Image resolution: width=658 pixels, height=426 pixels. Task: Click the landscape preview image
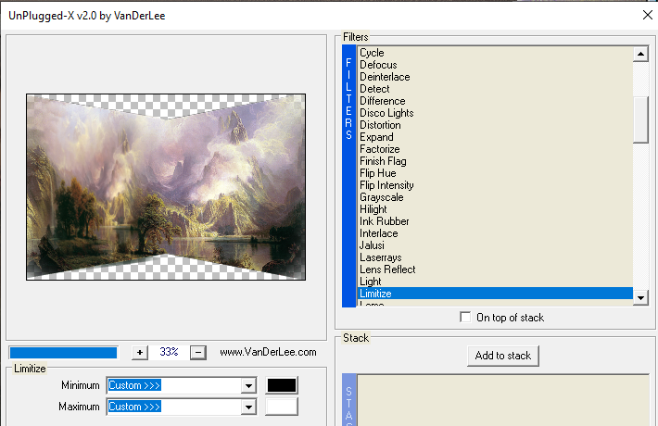pyautogui.click(x=166, y=187)
